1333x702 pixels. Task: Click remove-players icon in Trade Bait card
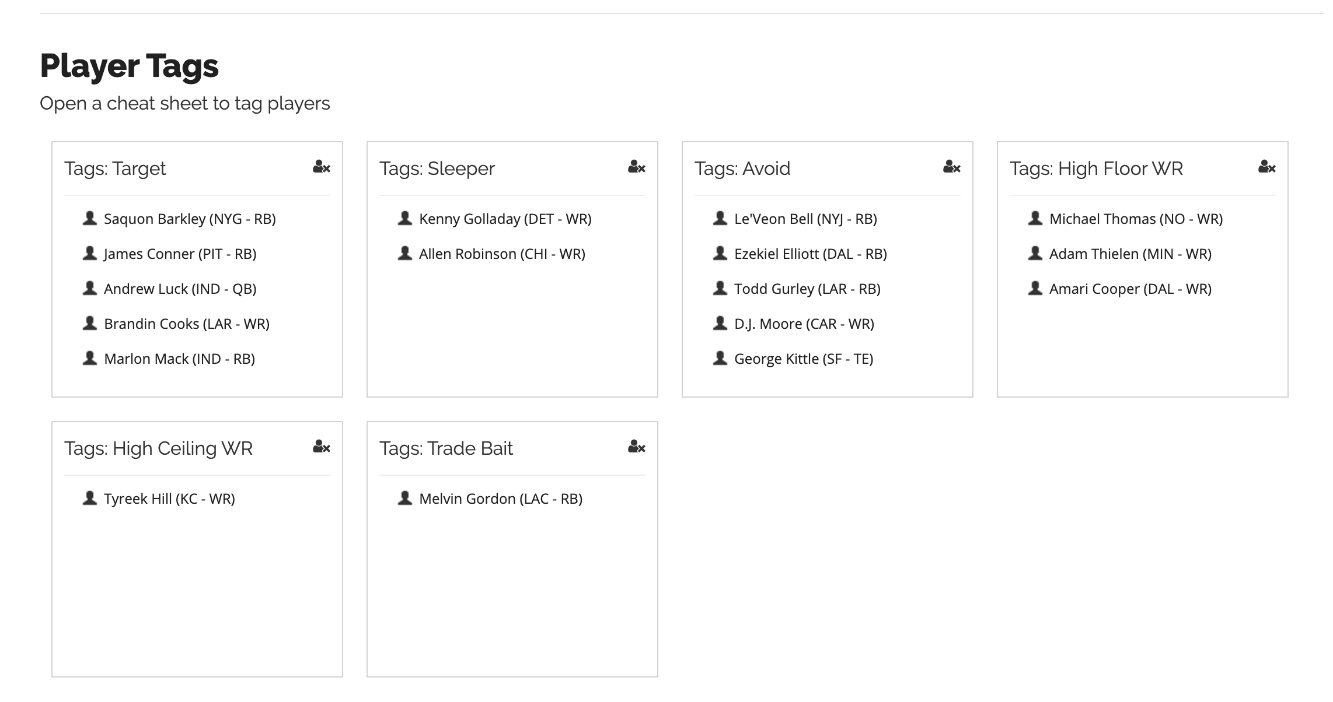click(x=637, y=447)
